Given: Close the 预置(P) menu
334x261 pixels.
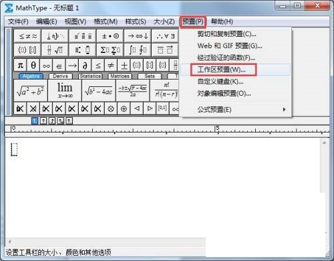Looking at the screenshot, I should point(193,21).
